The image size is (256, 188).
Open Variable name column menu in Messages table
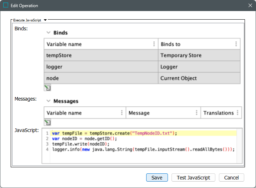pos(122,113)
